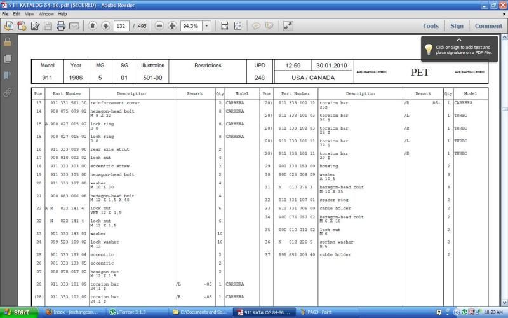Image resolution: width=508 pixels, height=318 pixels.
Task: Collapse the Sign tooltip with chevron
Action: 459,40
